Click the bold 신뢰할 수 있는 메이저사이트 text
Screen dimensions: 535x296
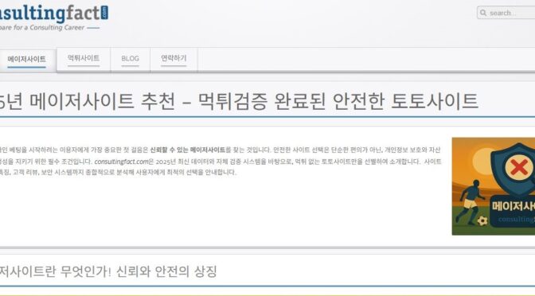pos(188,150)
